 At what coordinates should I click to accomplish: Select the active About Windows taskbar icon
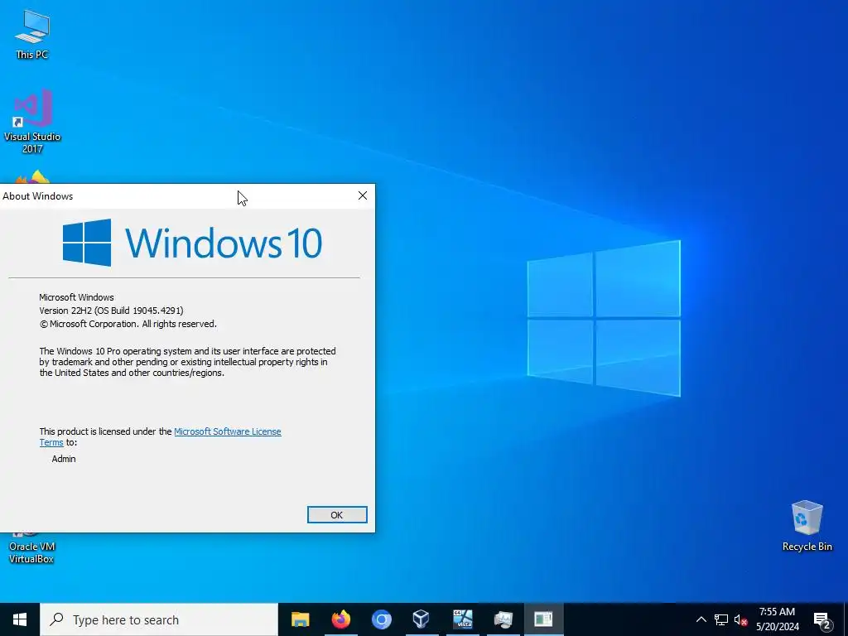pyautogui.click(x=543, y=619)
